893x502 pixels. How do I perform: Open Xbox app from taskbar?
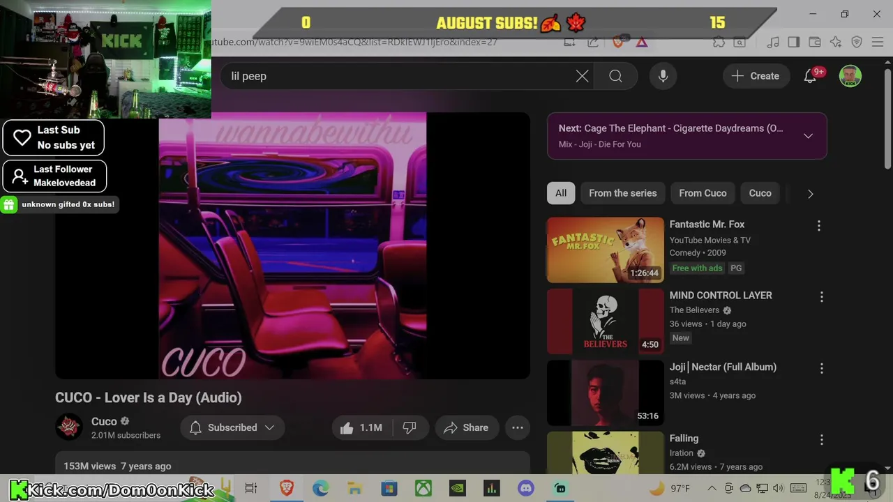(x=423, y=488)
